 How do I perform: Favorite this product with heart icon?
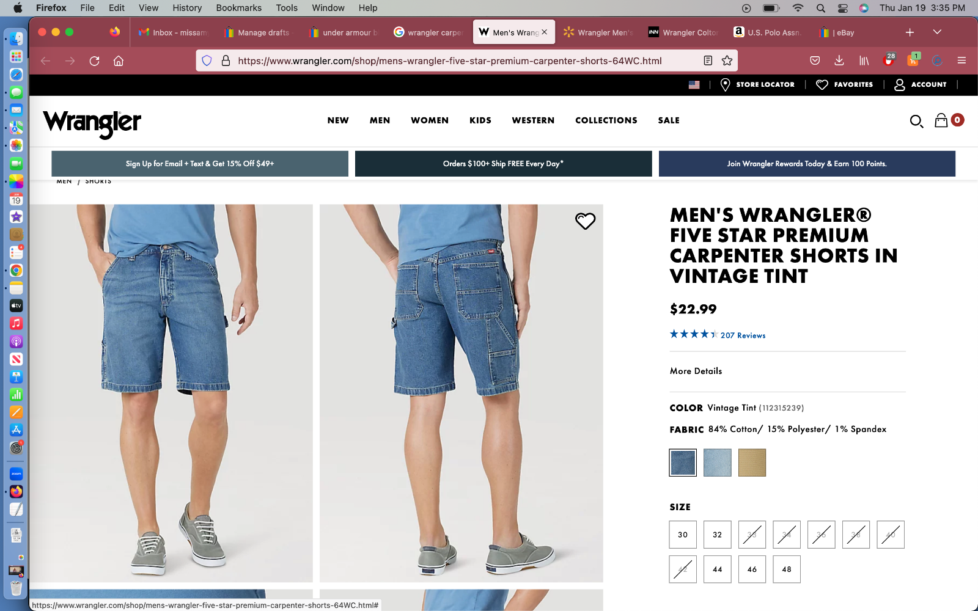(585, 221)
